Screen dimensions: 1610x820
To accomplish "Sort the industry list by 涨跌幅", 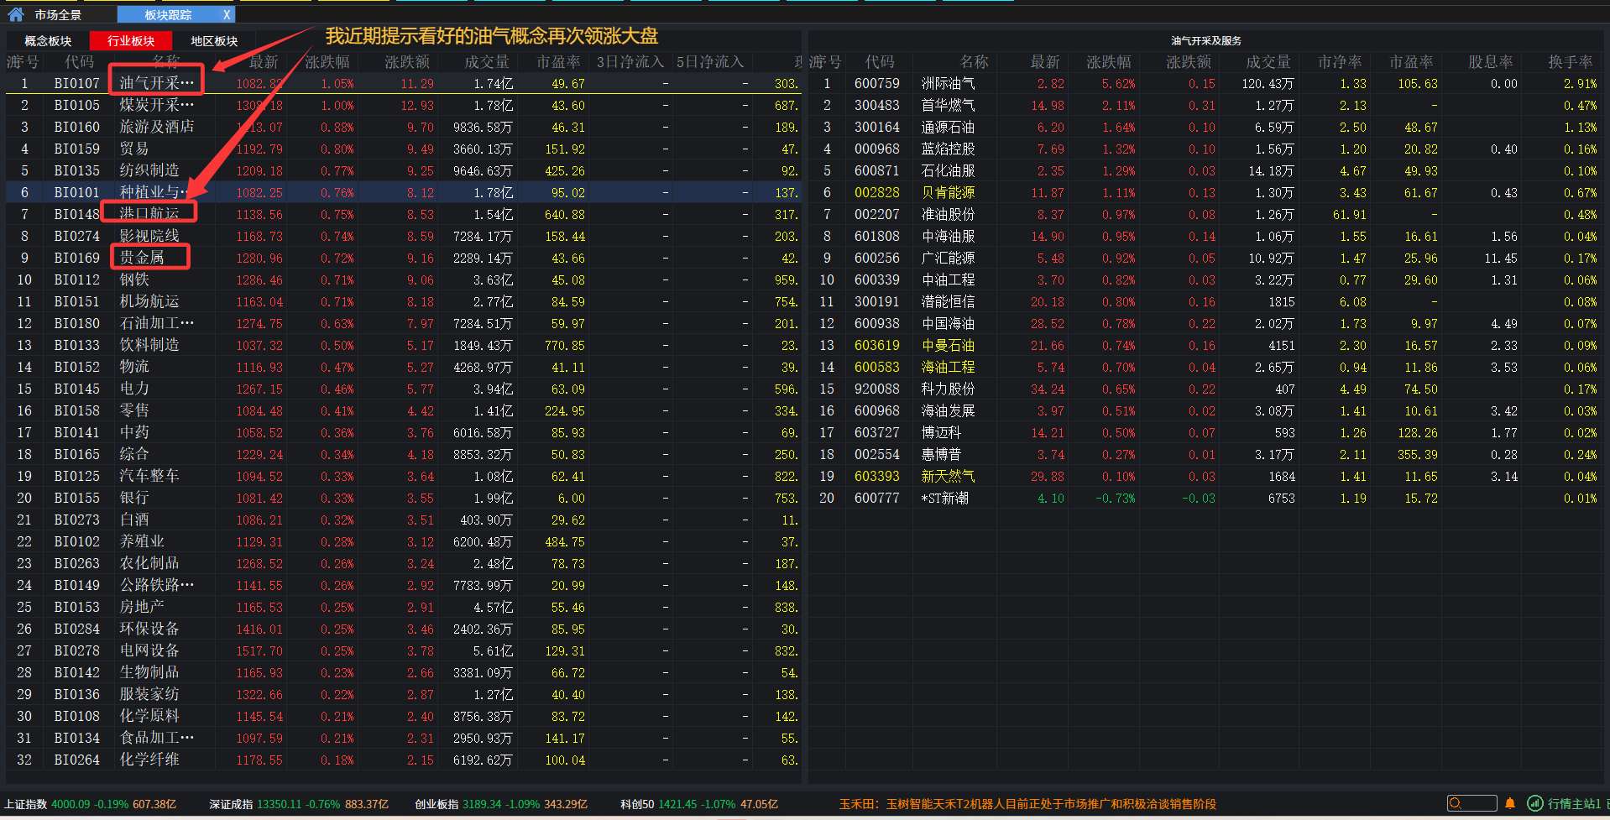I will 327,60.
